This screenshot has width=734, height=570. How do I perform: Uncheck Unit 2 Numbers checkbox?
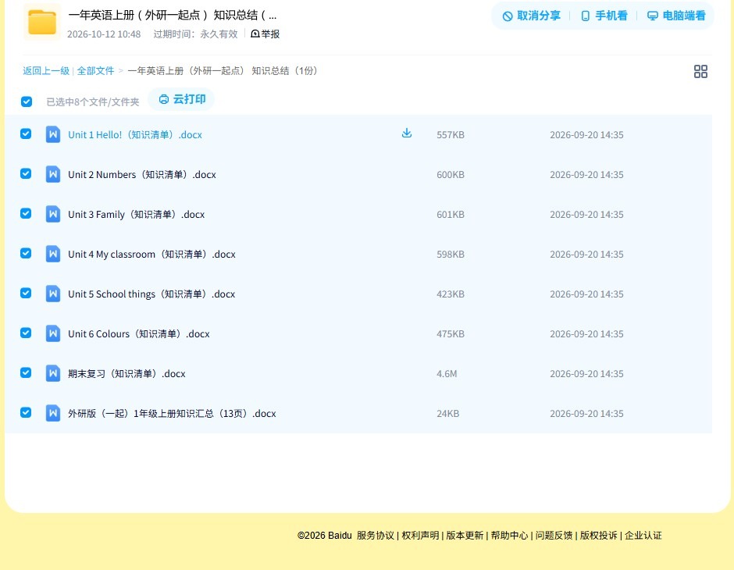click(26, 173)
